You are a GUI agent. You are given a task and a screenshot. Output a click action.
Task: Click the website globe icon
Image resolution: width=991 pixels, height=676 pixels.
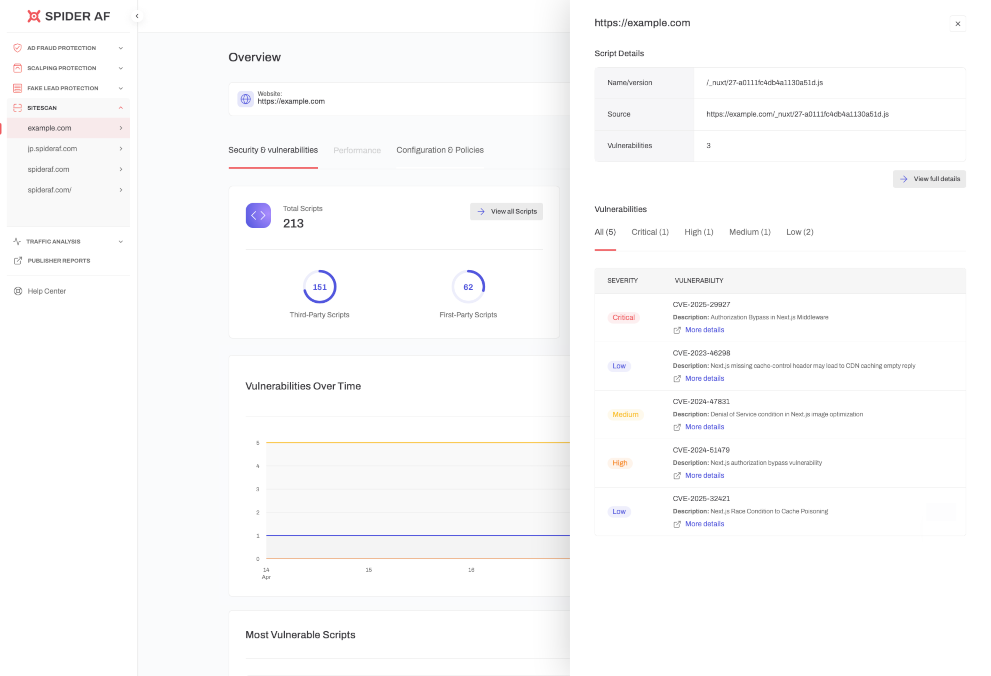pos(246,99)
